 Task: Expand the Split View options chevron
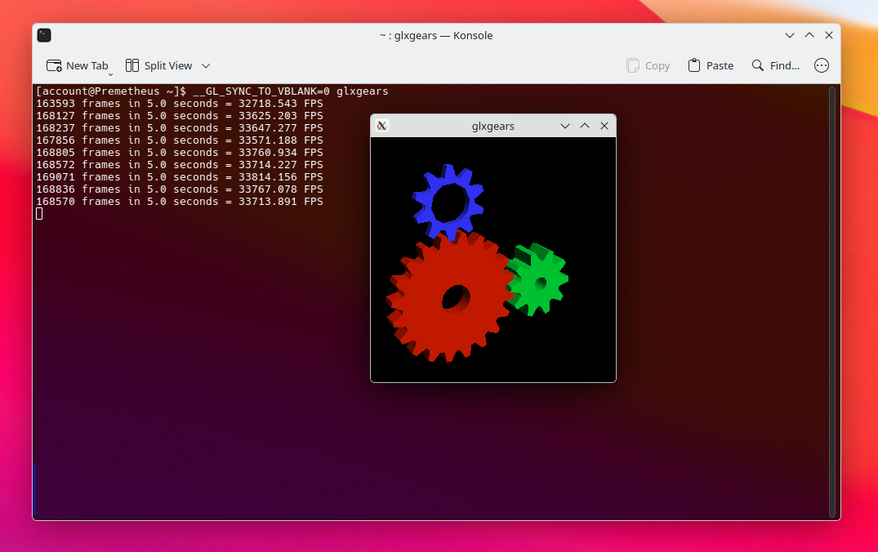(206, 65)
